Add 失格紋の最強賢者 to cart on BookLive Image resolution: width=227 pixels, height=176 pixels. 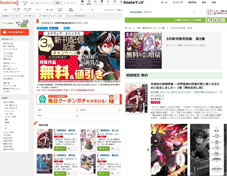click(60, 149)
